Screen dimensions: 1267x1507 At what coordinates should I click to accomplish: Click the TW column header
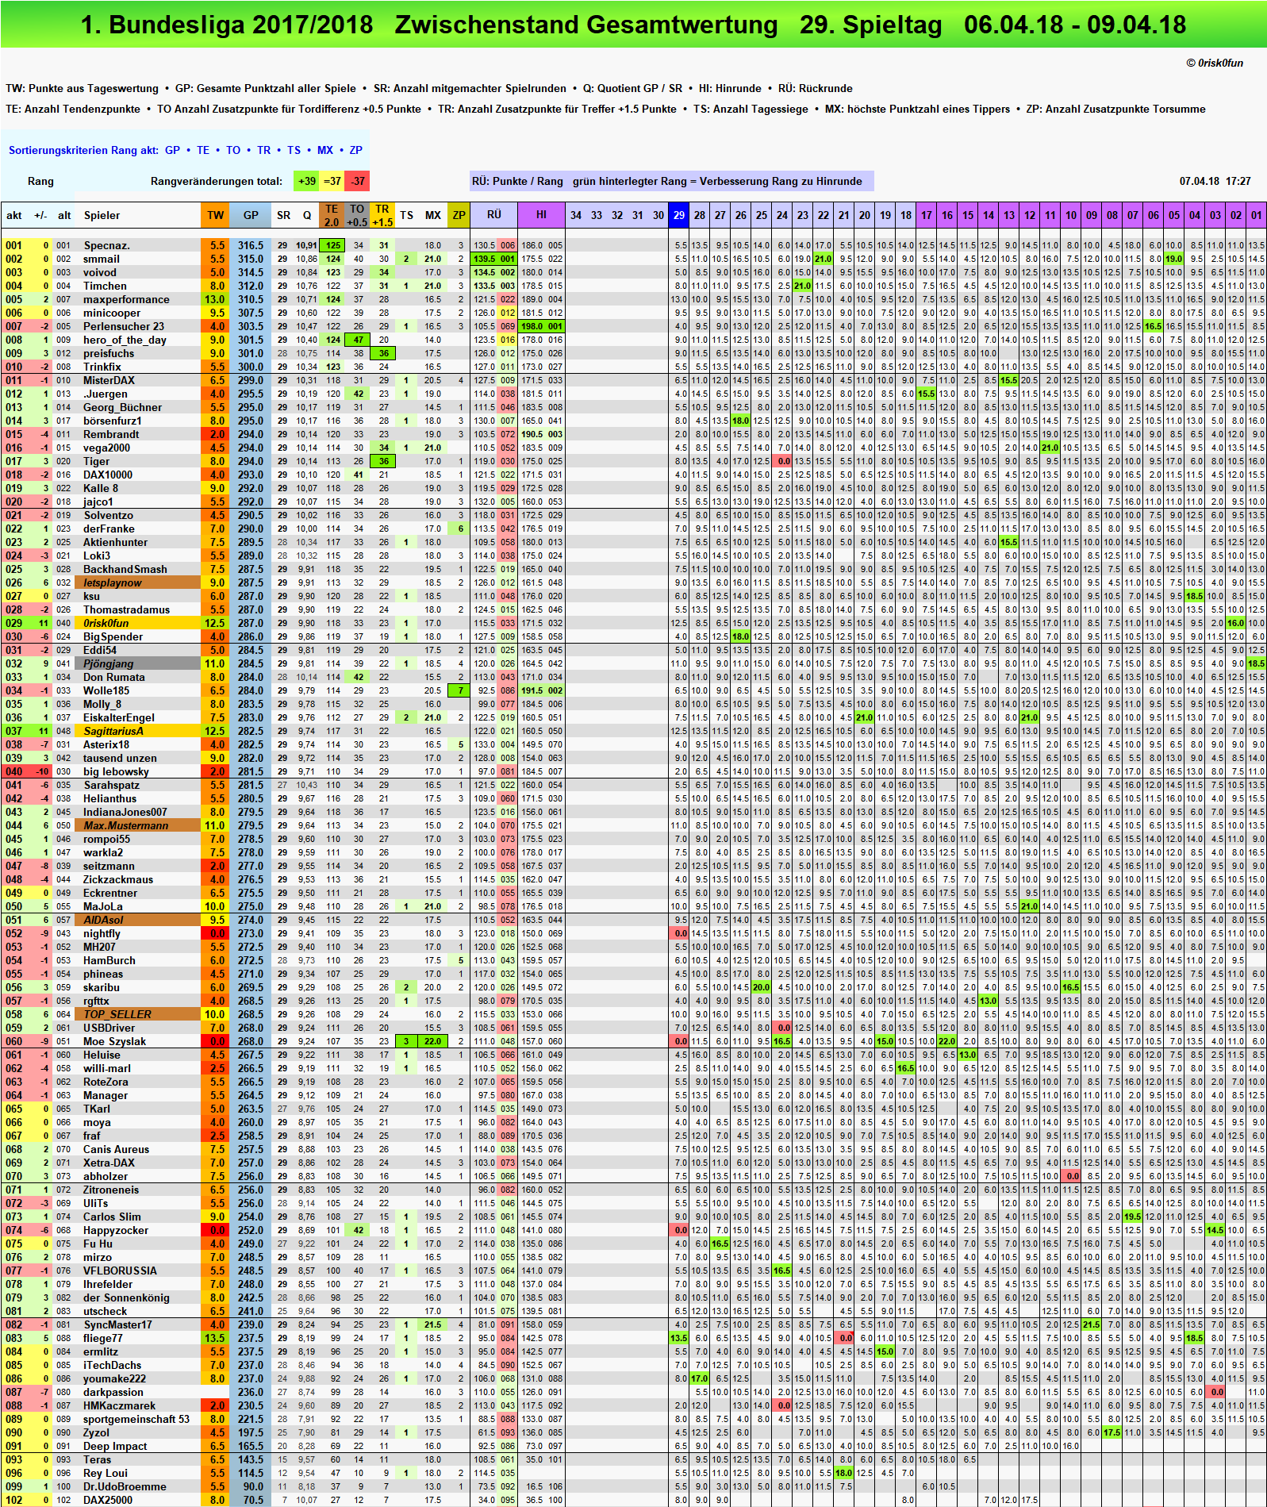coord(216,215)
